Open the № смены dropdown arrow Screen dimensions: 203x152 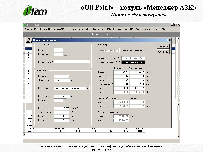click(x=65, y=54)
